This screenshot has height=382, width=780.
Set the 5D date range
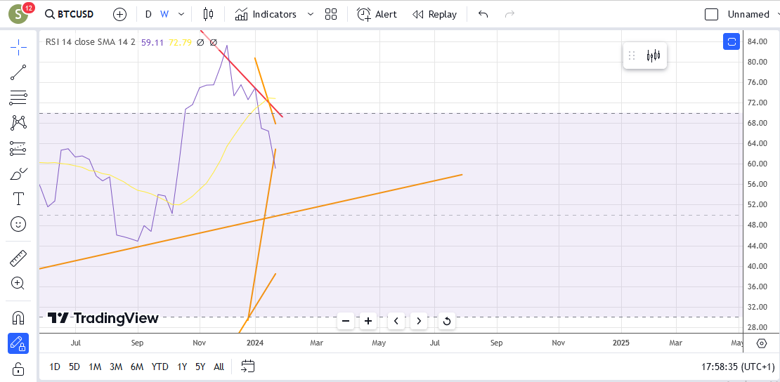(74, 367)
